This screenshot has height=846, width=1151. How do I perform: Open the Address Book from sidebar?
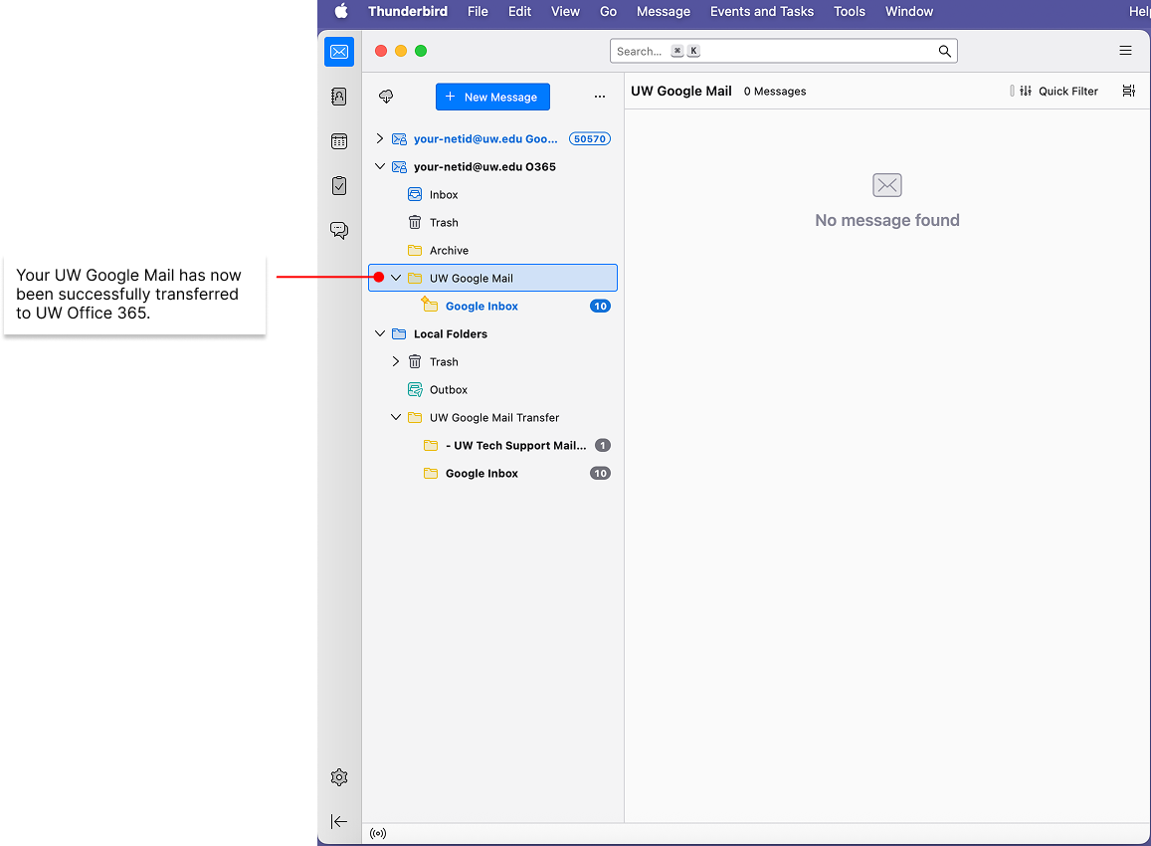[339, 97]
